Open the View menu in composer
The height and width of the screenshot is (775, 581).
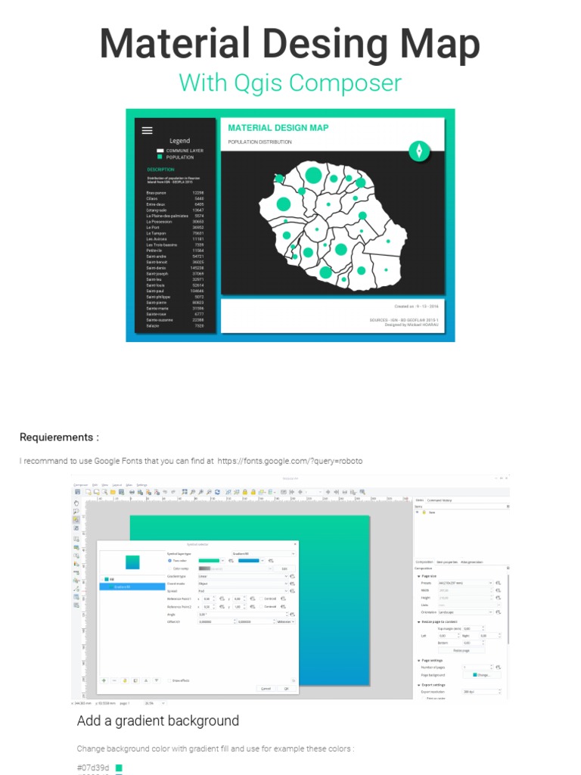pyautogui.click(x=104, y=485)
